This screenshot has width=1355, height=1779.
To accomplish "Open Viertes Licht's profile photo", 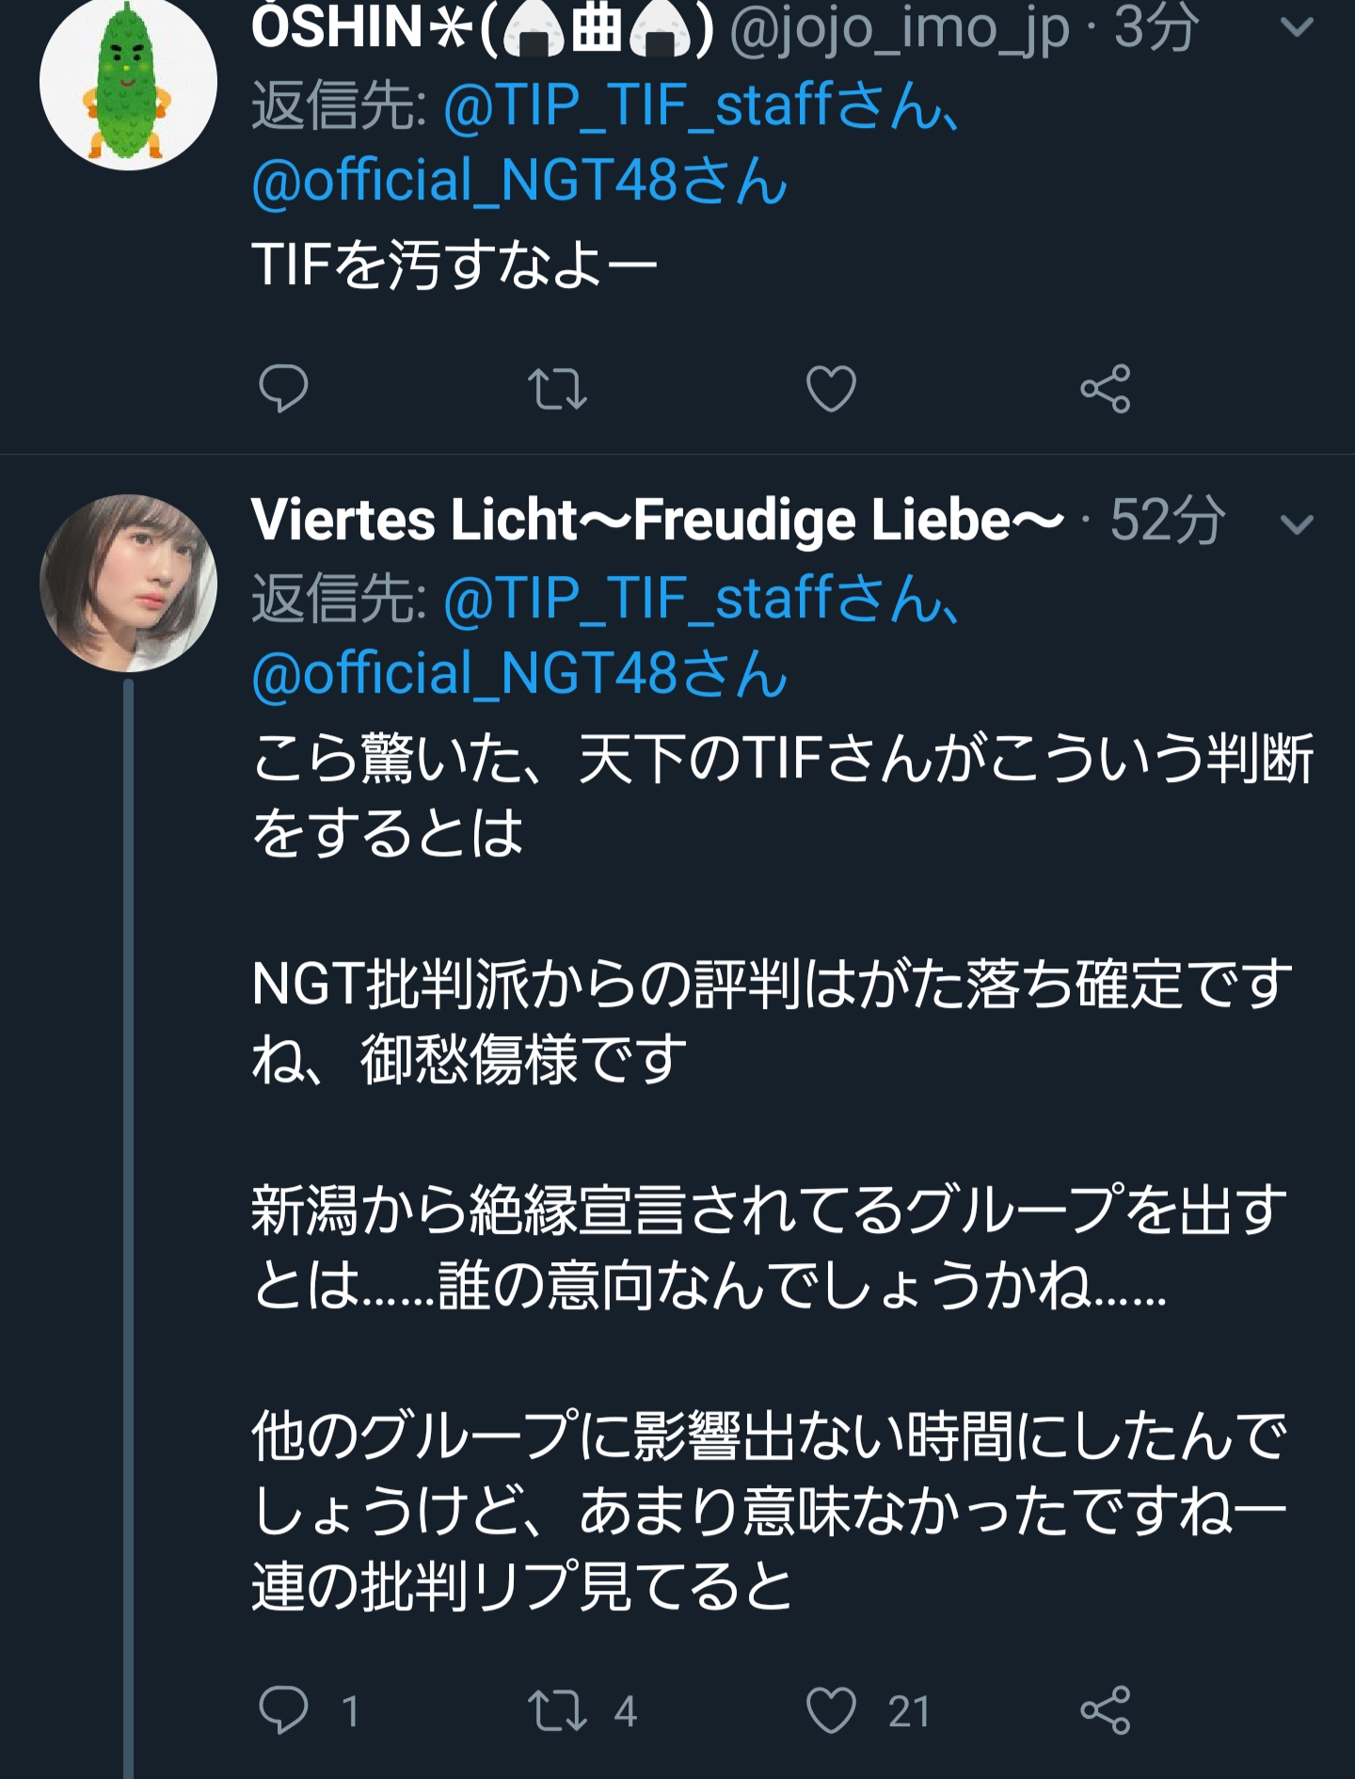I will point(128,583).
